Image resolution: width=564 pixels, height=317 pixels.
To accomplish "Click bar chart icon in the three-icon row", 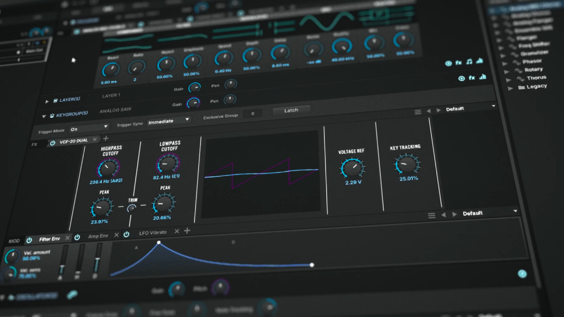I will pos(482,76).
